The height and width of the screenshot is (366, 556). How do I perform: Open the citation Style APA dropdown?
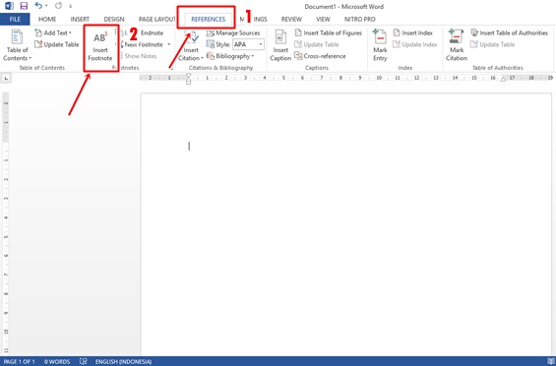pos(248,44)
